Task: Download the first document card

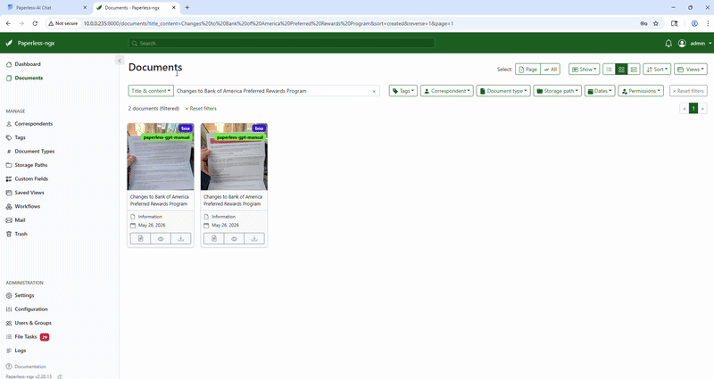Action: click(x=181, y=238)
